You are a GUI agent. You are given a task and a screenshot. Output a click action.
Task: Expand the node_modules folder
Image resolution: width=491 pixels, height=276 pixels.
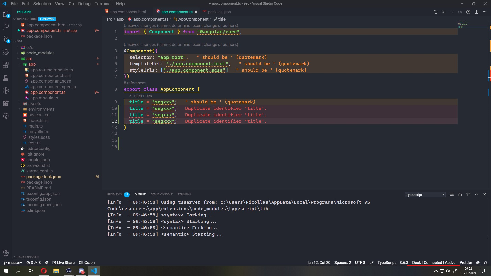click(40, 53)
